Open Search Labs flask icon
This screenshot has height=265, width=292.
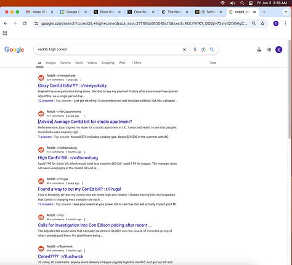click(x=259, y=49)
